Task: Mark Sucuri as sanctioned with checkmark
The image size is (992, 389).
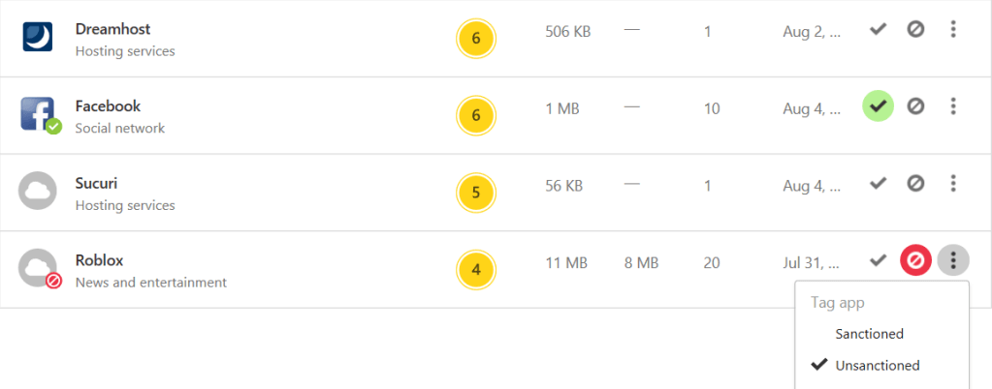Action: click(879, 183)
